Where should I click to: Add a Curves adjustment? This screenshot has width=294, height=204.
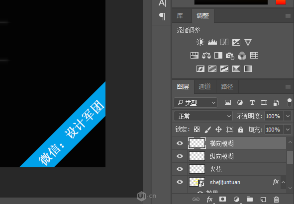click(x=224, y=42)
